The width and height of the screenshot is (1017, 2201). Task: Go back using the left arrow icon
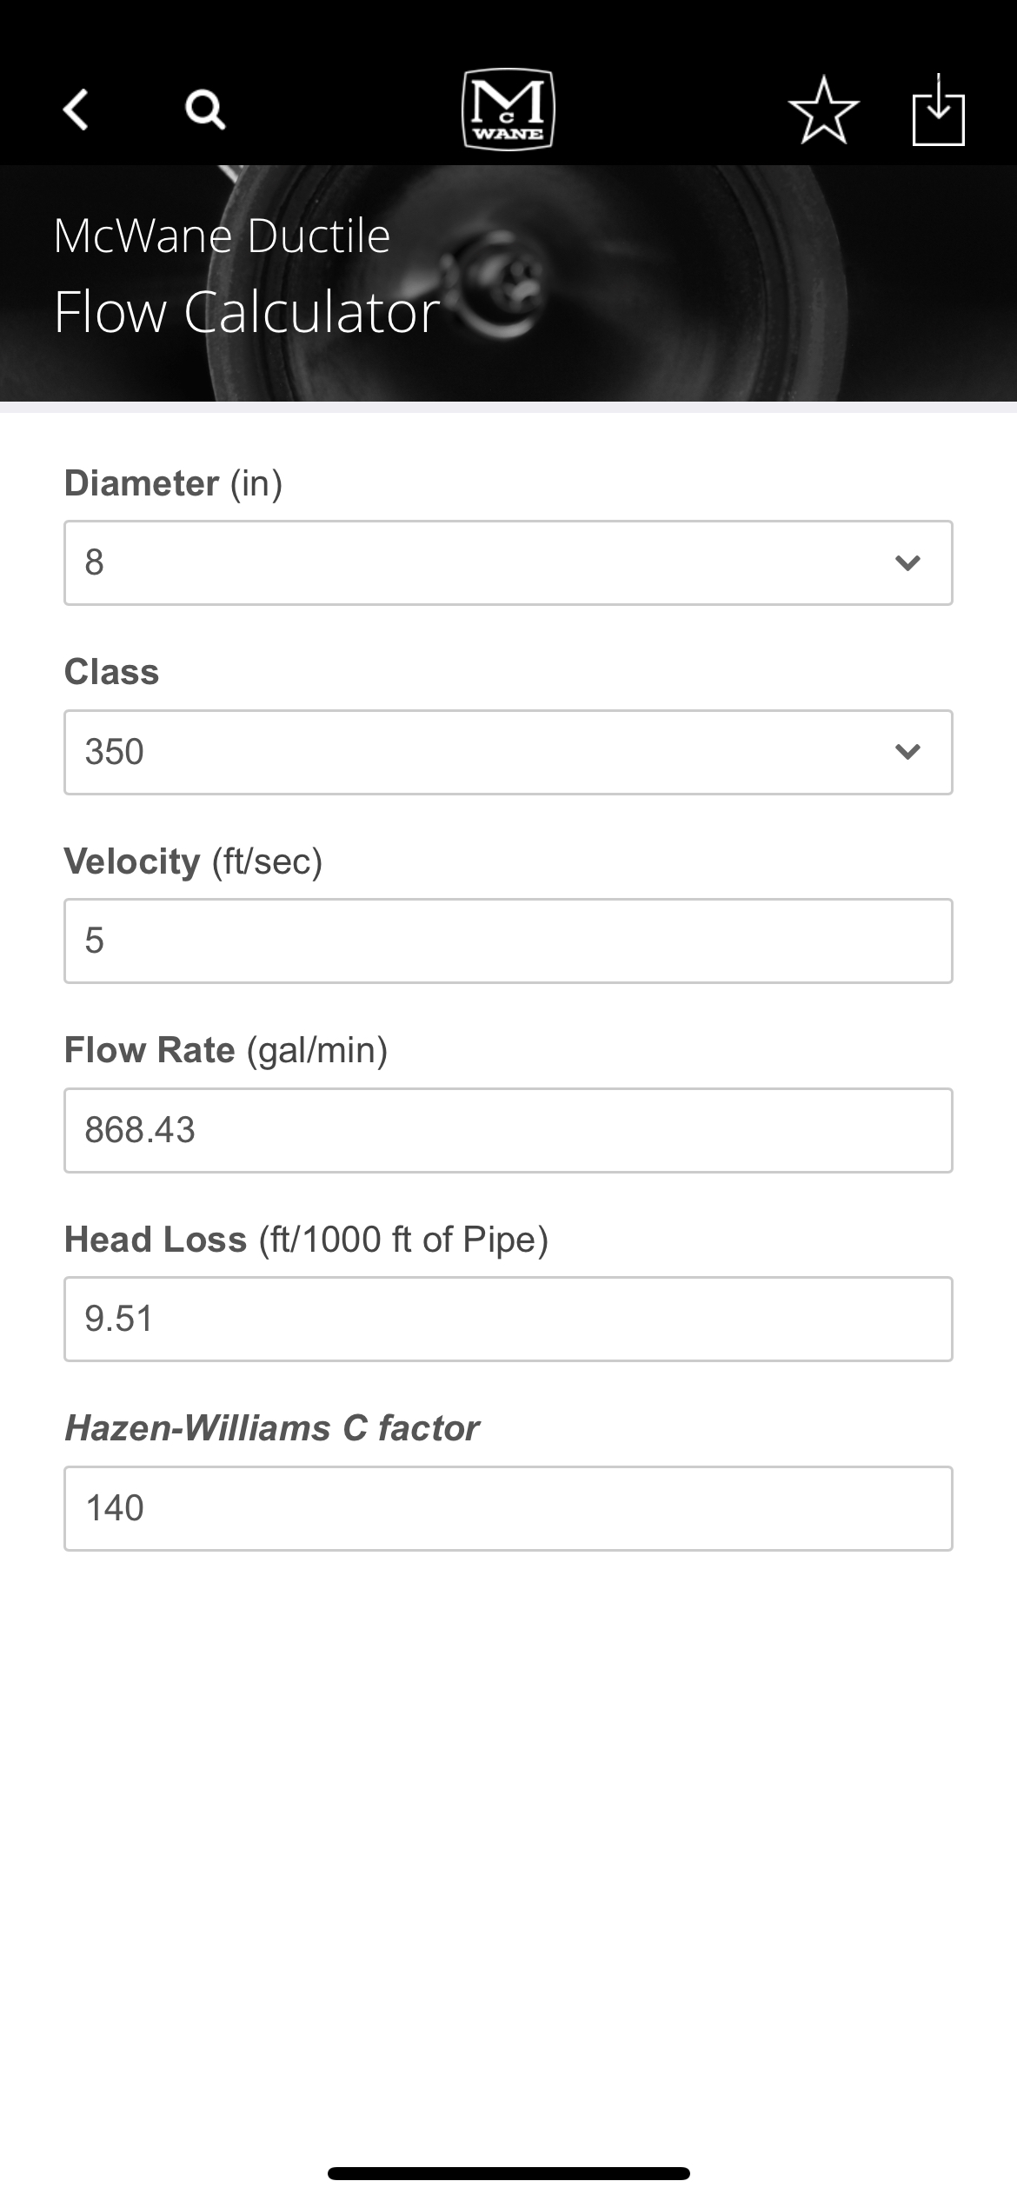point(76,110)
